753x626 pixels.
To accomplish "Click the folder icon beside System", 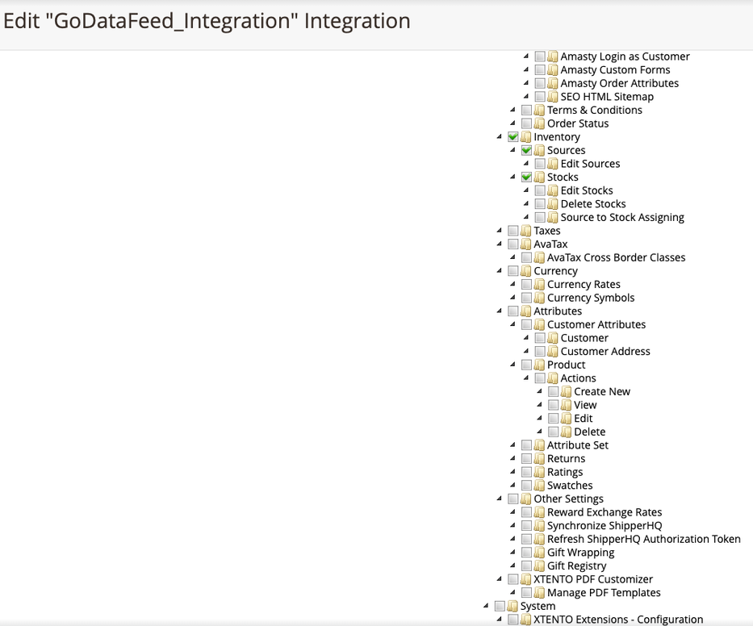I will 512,607.
